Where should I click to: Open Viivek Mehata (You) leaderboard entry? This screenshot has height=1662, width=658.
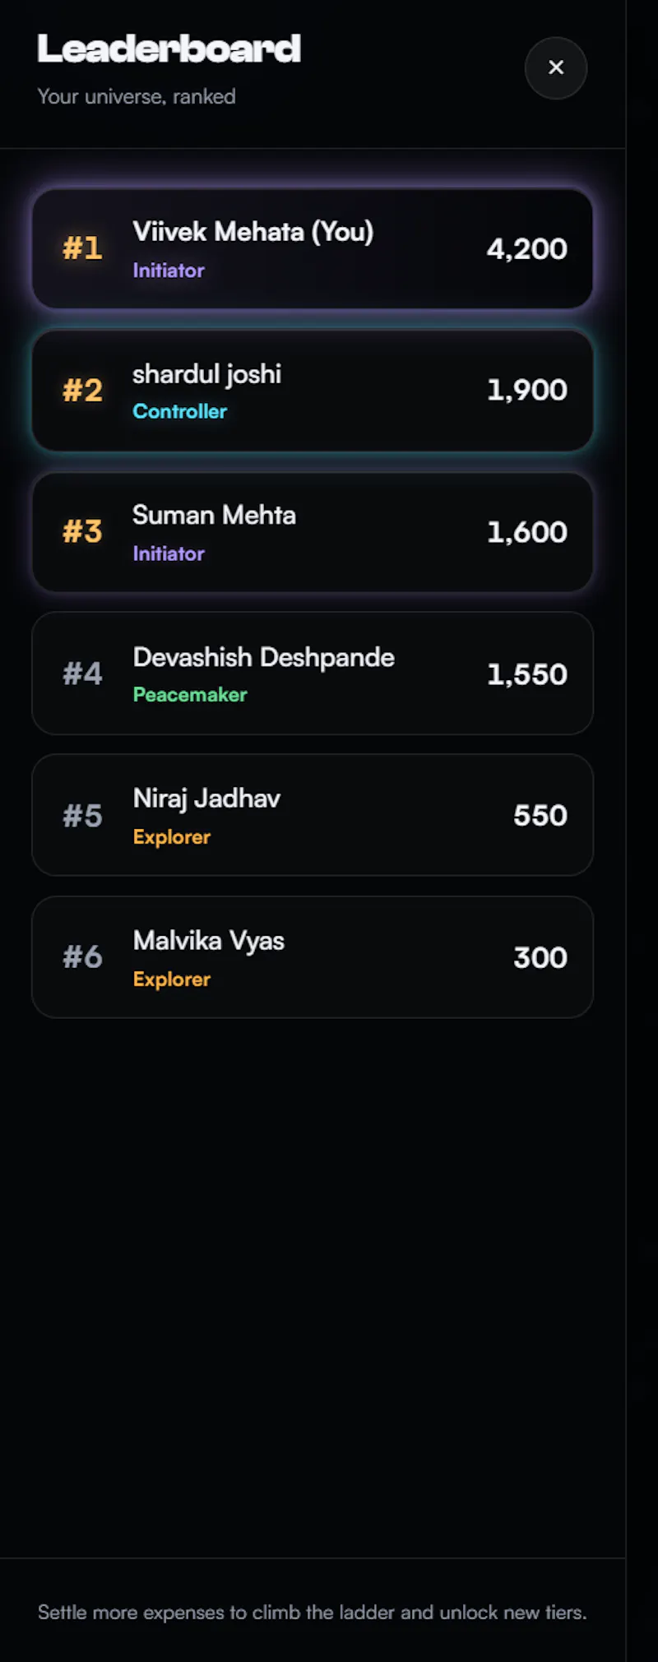pyautogui.click(x=313, y=249)
